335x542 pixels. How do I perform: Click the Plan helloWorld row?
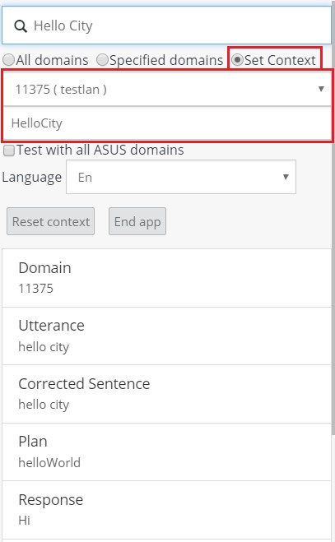click(x=166, y=452)
